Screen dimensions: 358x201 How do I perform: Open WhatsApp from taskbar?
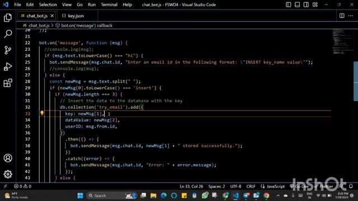pos(205,195)
